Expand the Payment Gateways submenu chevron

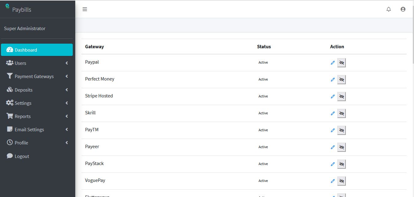tap(67, 76)
